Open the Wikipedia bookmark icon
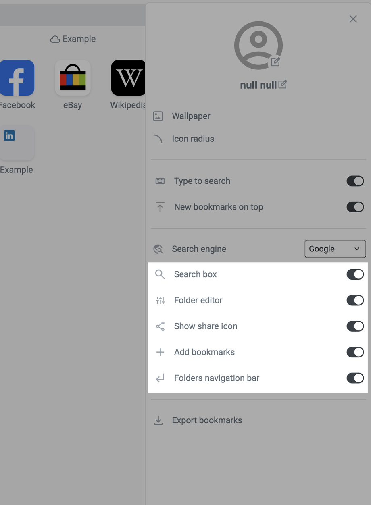371x505 pixels. click(128, 78)
